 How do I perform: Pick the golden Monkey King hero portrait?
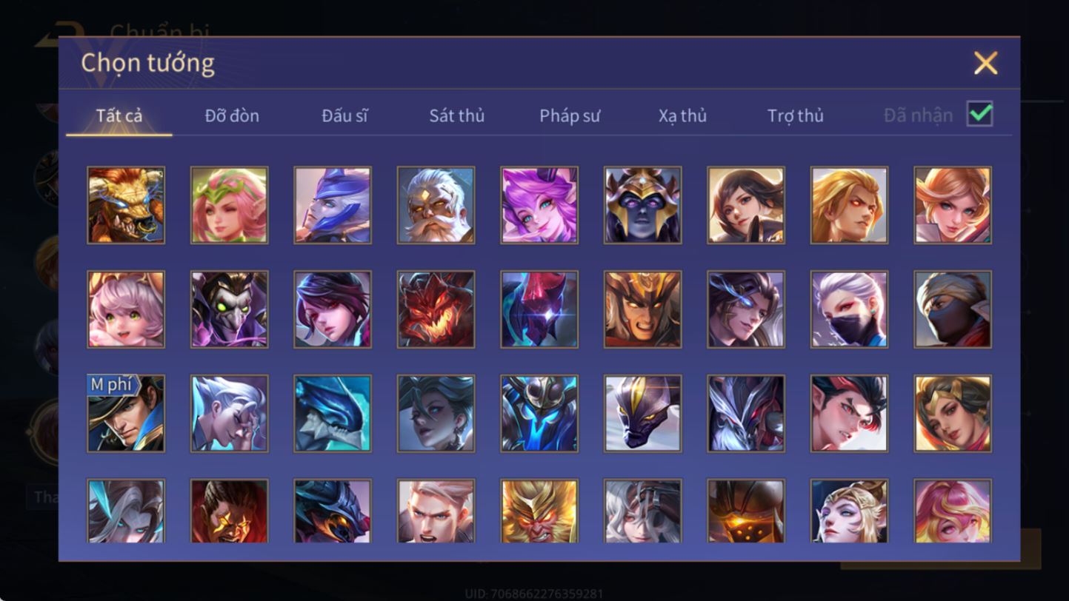(539, 511)
